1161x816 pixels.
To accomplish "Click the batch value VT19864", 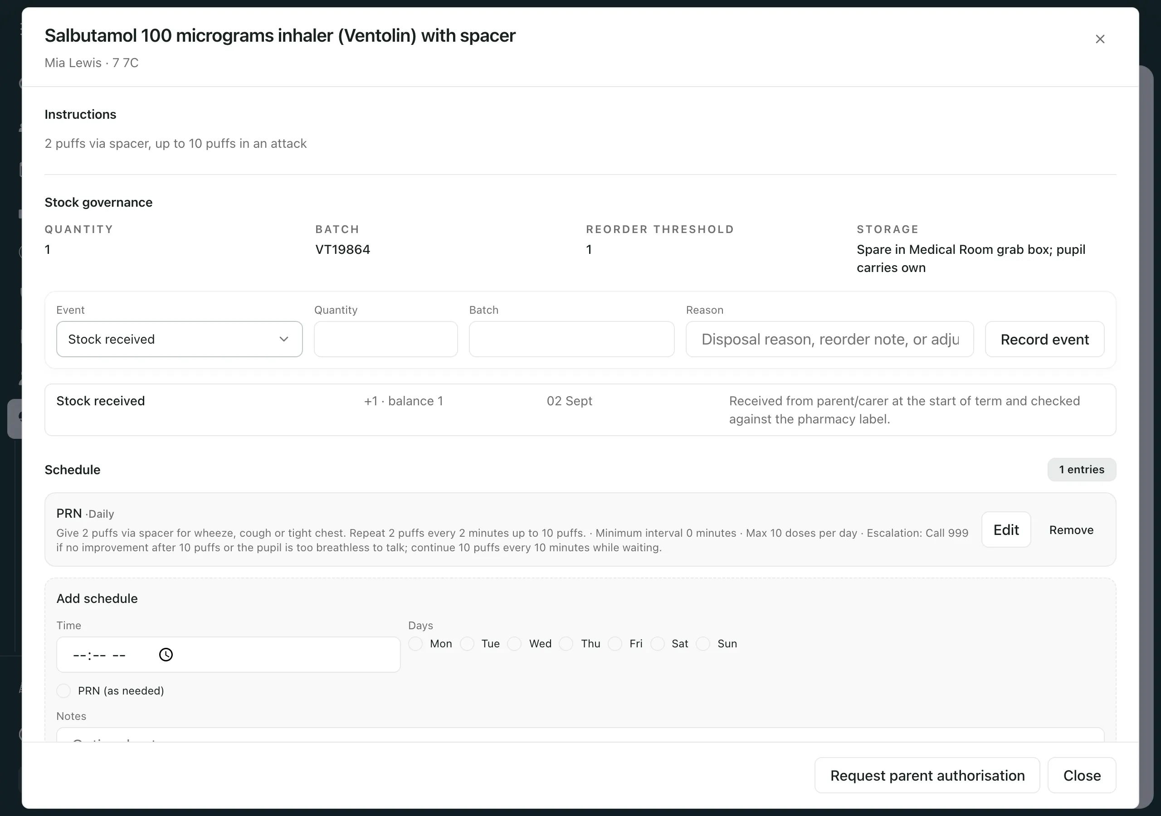I will pos(343,249).
